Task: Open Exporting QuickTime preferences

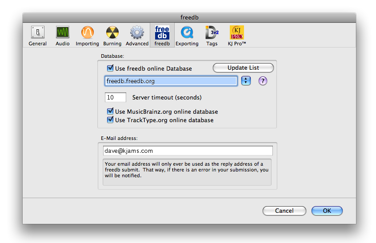Action: pyautogui.click(x=187, y=36)
